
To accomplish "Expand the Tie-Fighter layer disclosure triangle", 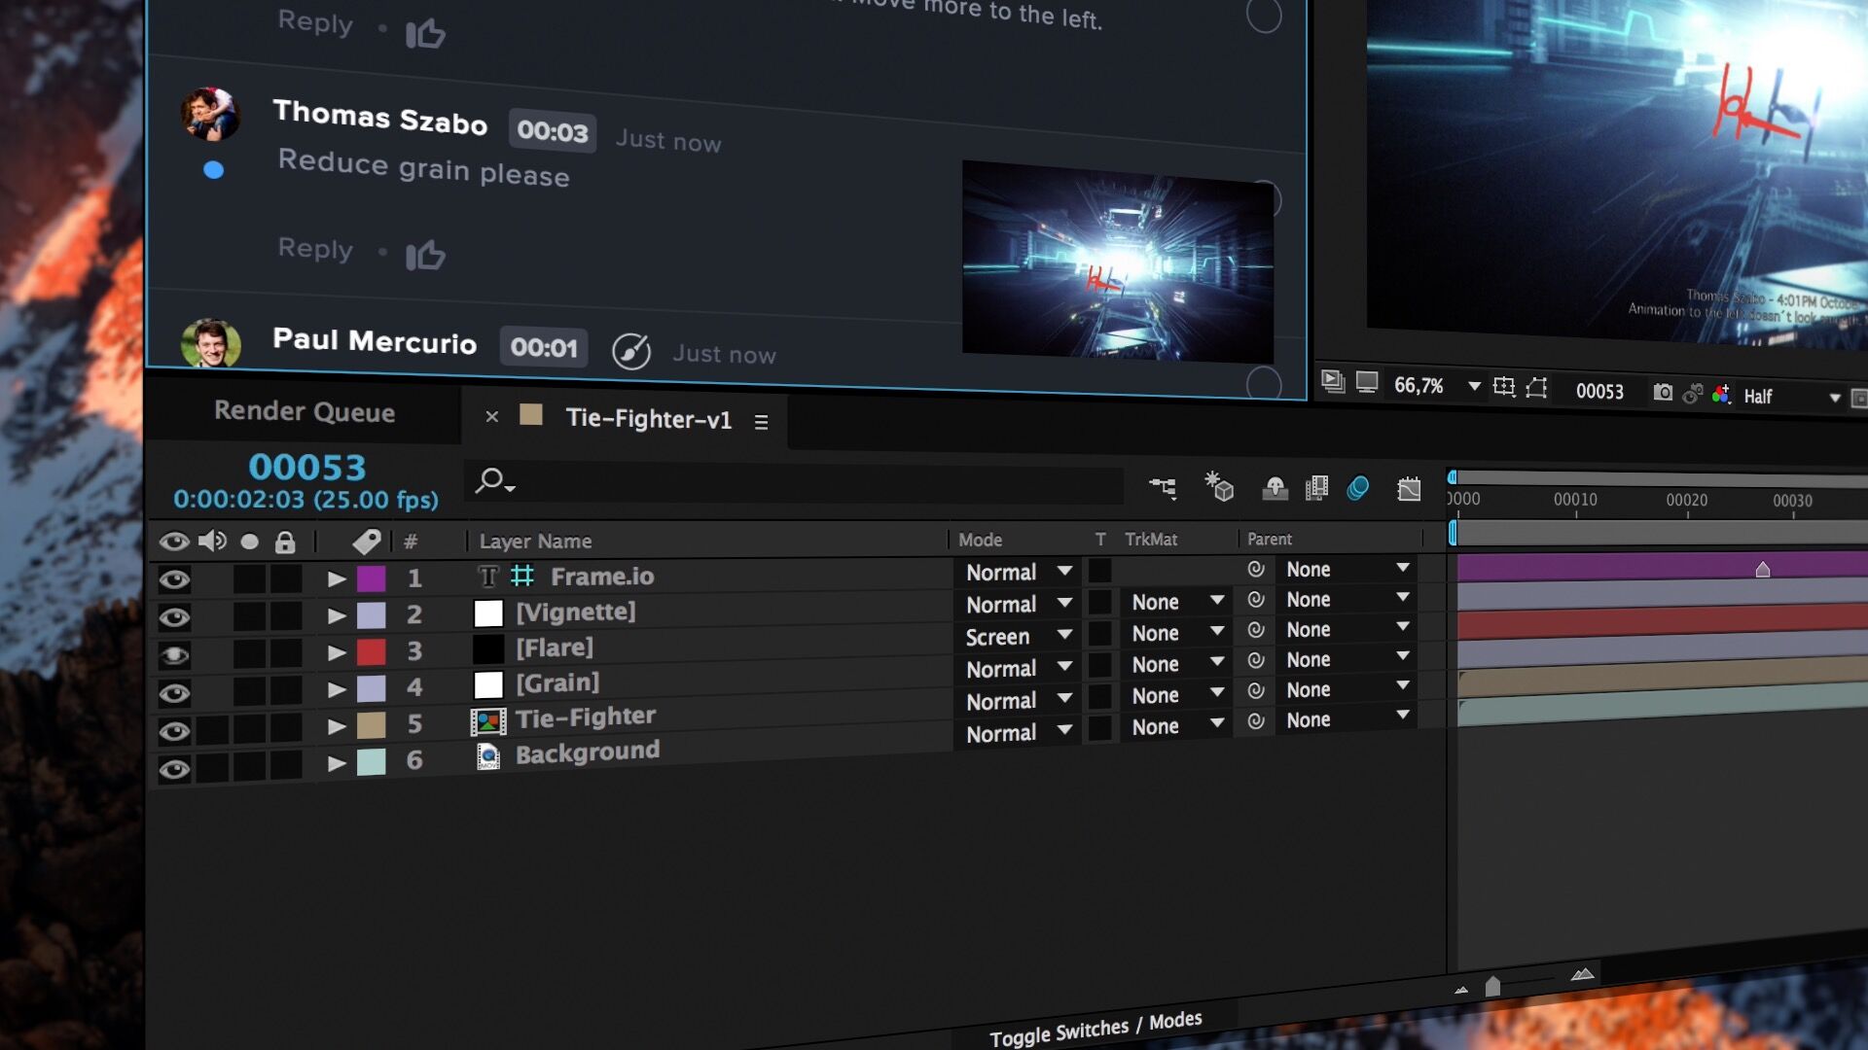I will [x=338, y=723].
